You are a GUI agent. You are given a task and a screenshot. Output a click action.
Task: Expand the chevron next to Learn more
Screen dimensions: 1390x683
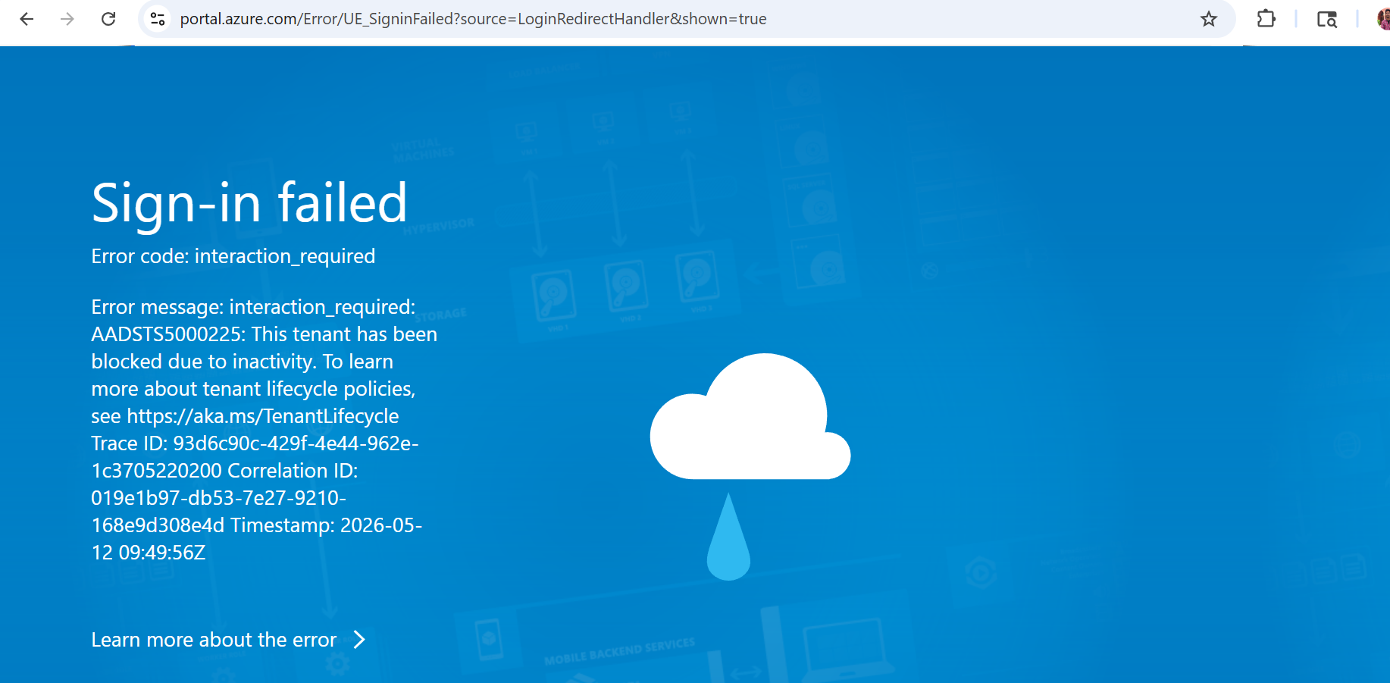click(359, 640)
